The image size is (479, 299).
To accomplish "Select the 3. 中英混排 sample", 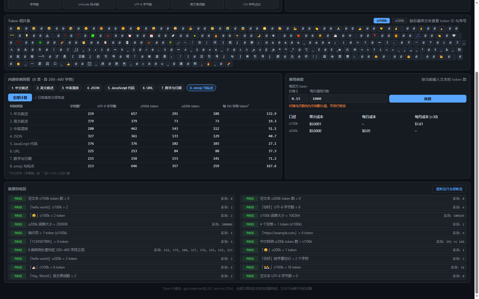I will click(70, 88).
